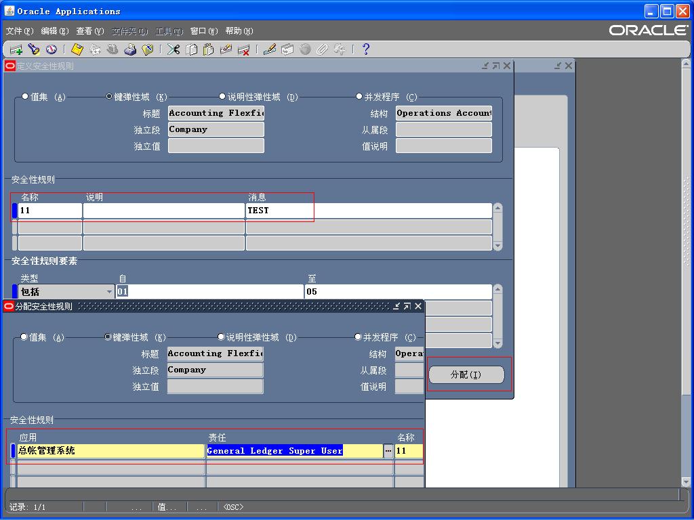This screenshot has height=520, width=694.
Task: Paste using the clipboard toolbar icon
Action: (209, 49)
